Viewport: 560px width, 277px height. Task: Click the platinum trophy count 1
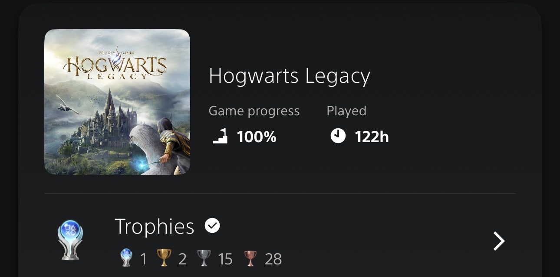click(143, 259)
